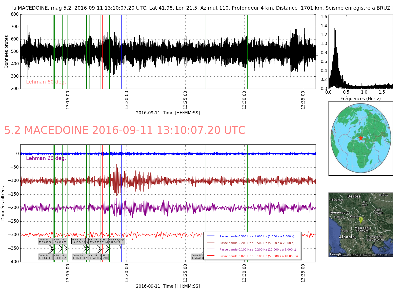The height and width of the screenshot is (291, 405).
Task: Select the 0.500 Hz to 1.000 Hz legend entry
Action: click(257, 236)
